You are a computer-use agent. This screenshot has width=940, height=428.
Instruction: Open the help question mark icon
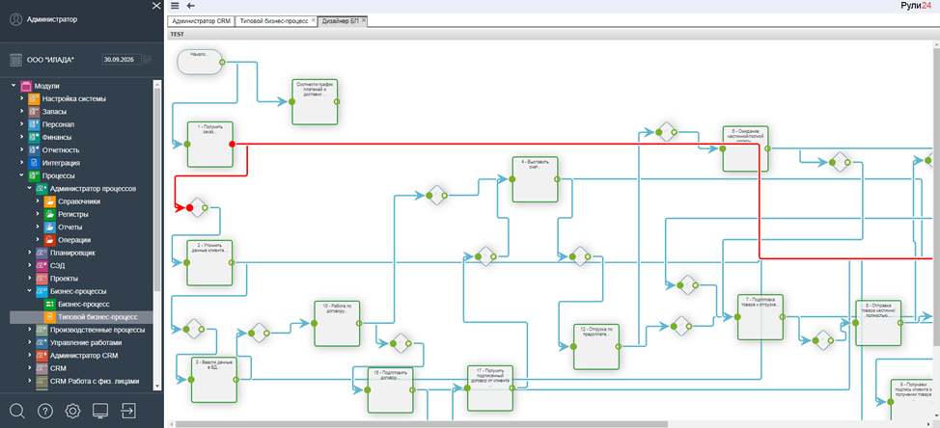(x=45, y=411)
